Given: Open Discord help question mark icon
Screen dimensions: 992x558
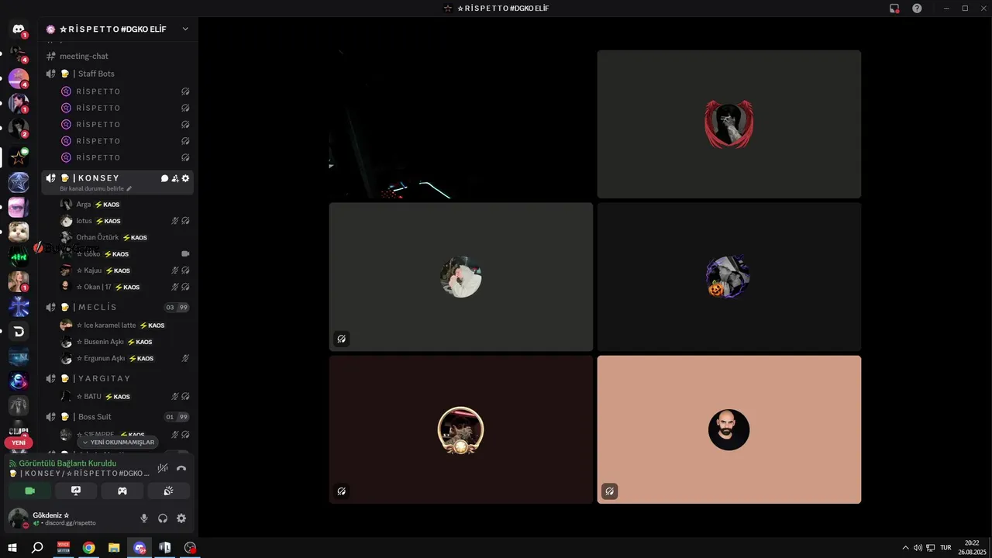Looking at the screenshot, I should click(917, 8).
